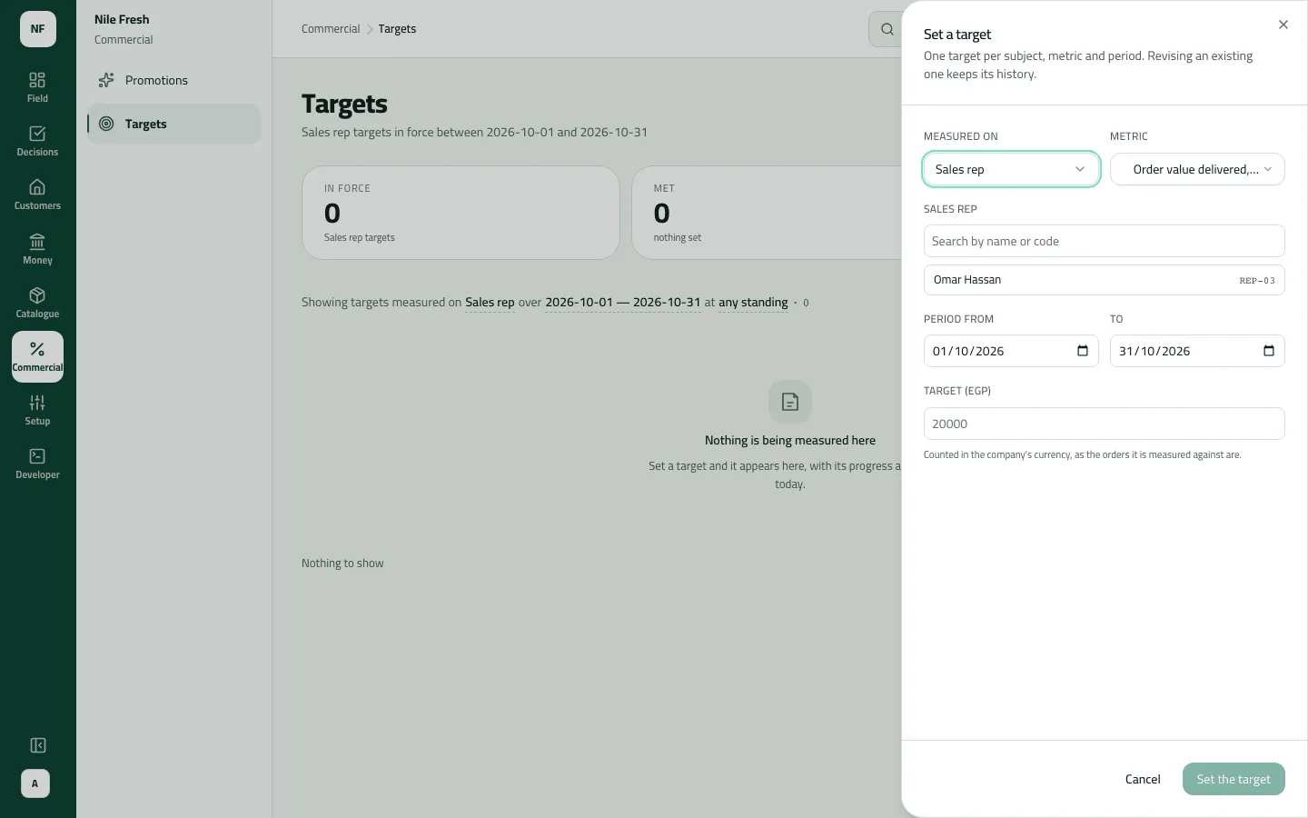Screen dimensions: 1308x818
Task: Click the Period From date field
Action: [1011, 351]
